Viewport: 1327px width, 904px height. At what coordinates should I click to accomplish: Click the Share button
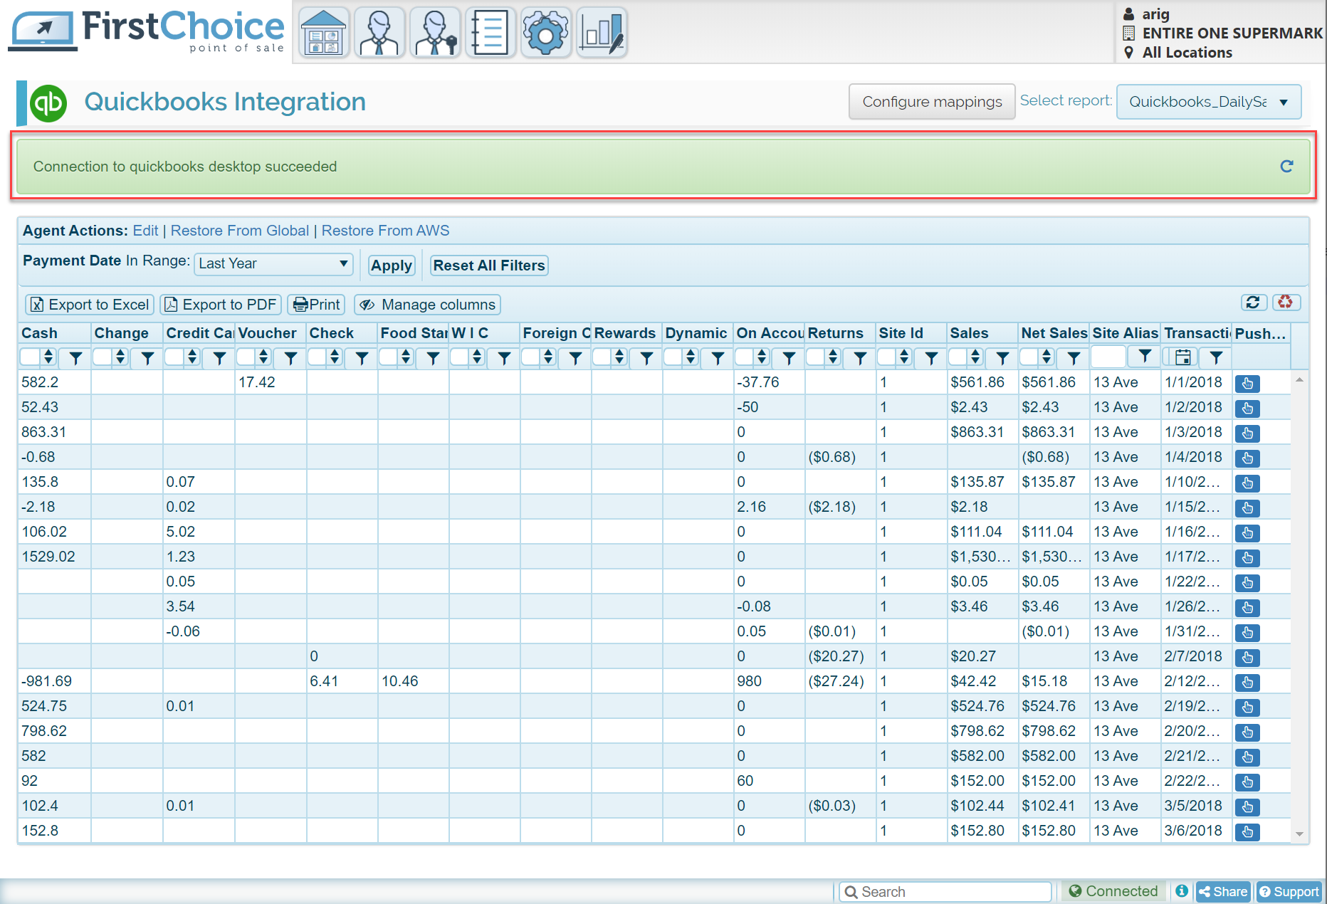(1223, 892)
